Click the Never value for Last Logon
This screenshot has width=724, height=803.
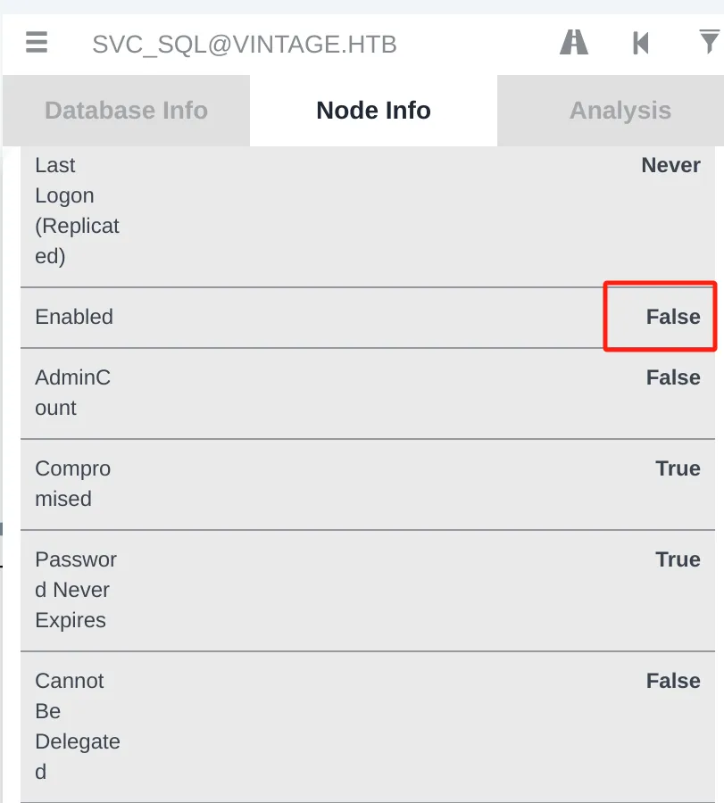(670, 165)
